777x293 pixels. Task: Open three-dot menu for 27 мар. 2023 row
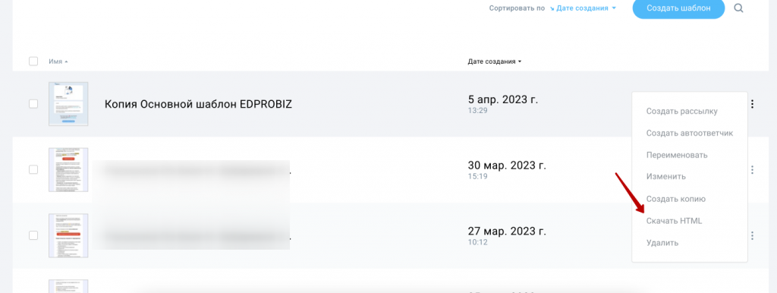(752, 235)
